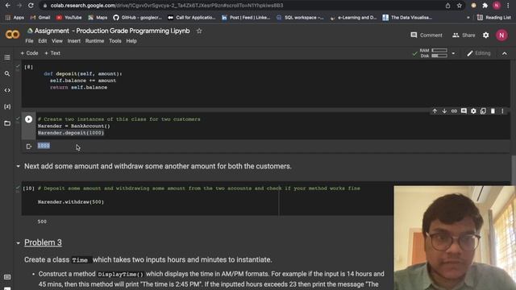This screenshot has width=516, height=290.
Task: Star the notebook title
Action: [199, 31]
